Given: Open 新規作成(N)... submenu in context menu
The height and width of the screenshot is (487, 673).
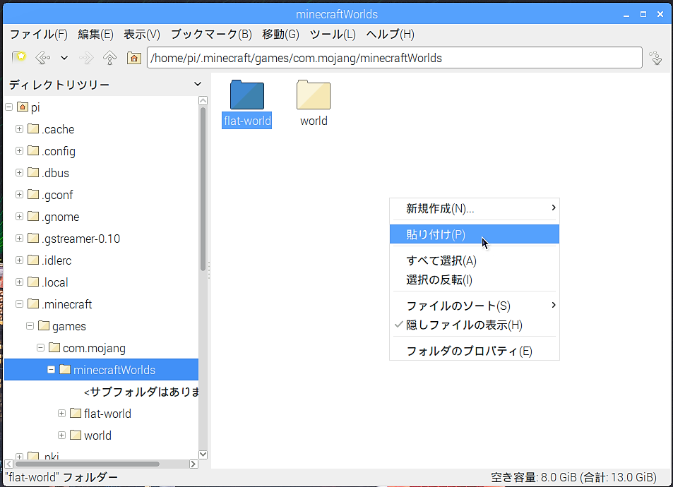Looking at the screenshot, I should 475,208.
